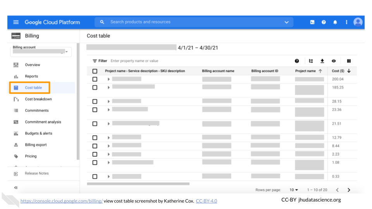Open the Billing account dropdown

pos(41,51)
